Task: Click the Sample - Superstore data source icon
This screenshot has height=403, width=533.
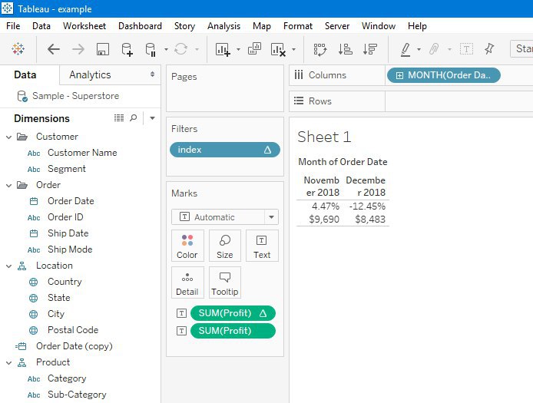Action: point(22,96)
